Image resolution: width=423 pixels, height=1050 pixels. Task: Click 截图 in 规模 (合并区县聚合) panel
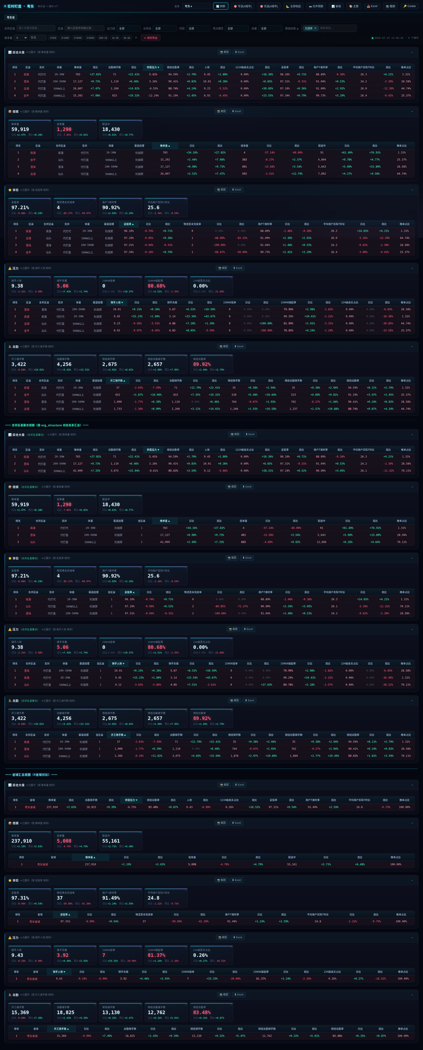(x=232, y=487)
